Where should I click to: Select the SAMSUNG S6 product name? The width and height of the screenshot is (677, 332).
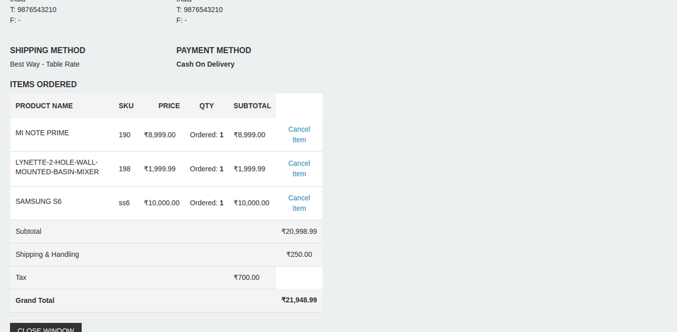[39, 201]
